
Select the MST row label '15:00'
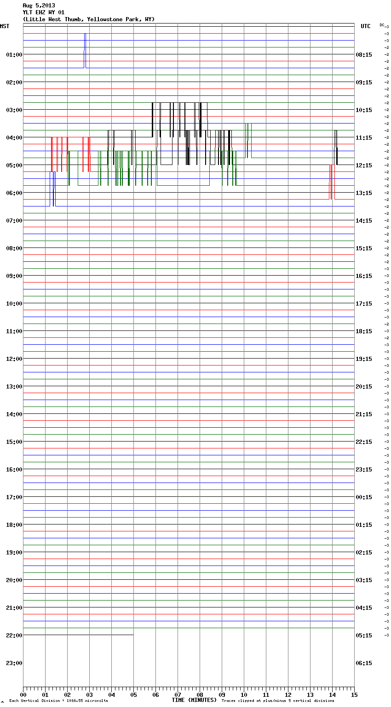[14, 442]
